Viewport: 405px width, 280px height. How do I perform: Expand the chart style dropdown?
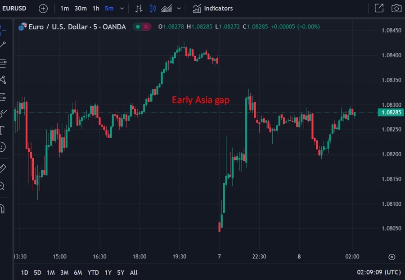[x=179, y=9]
